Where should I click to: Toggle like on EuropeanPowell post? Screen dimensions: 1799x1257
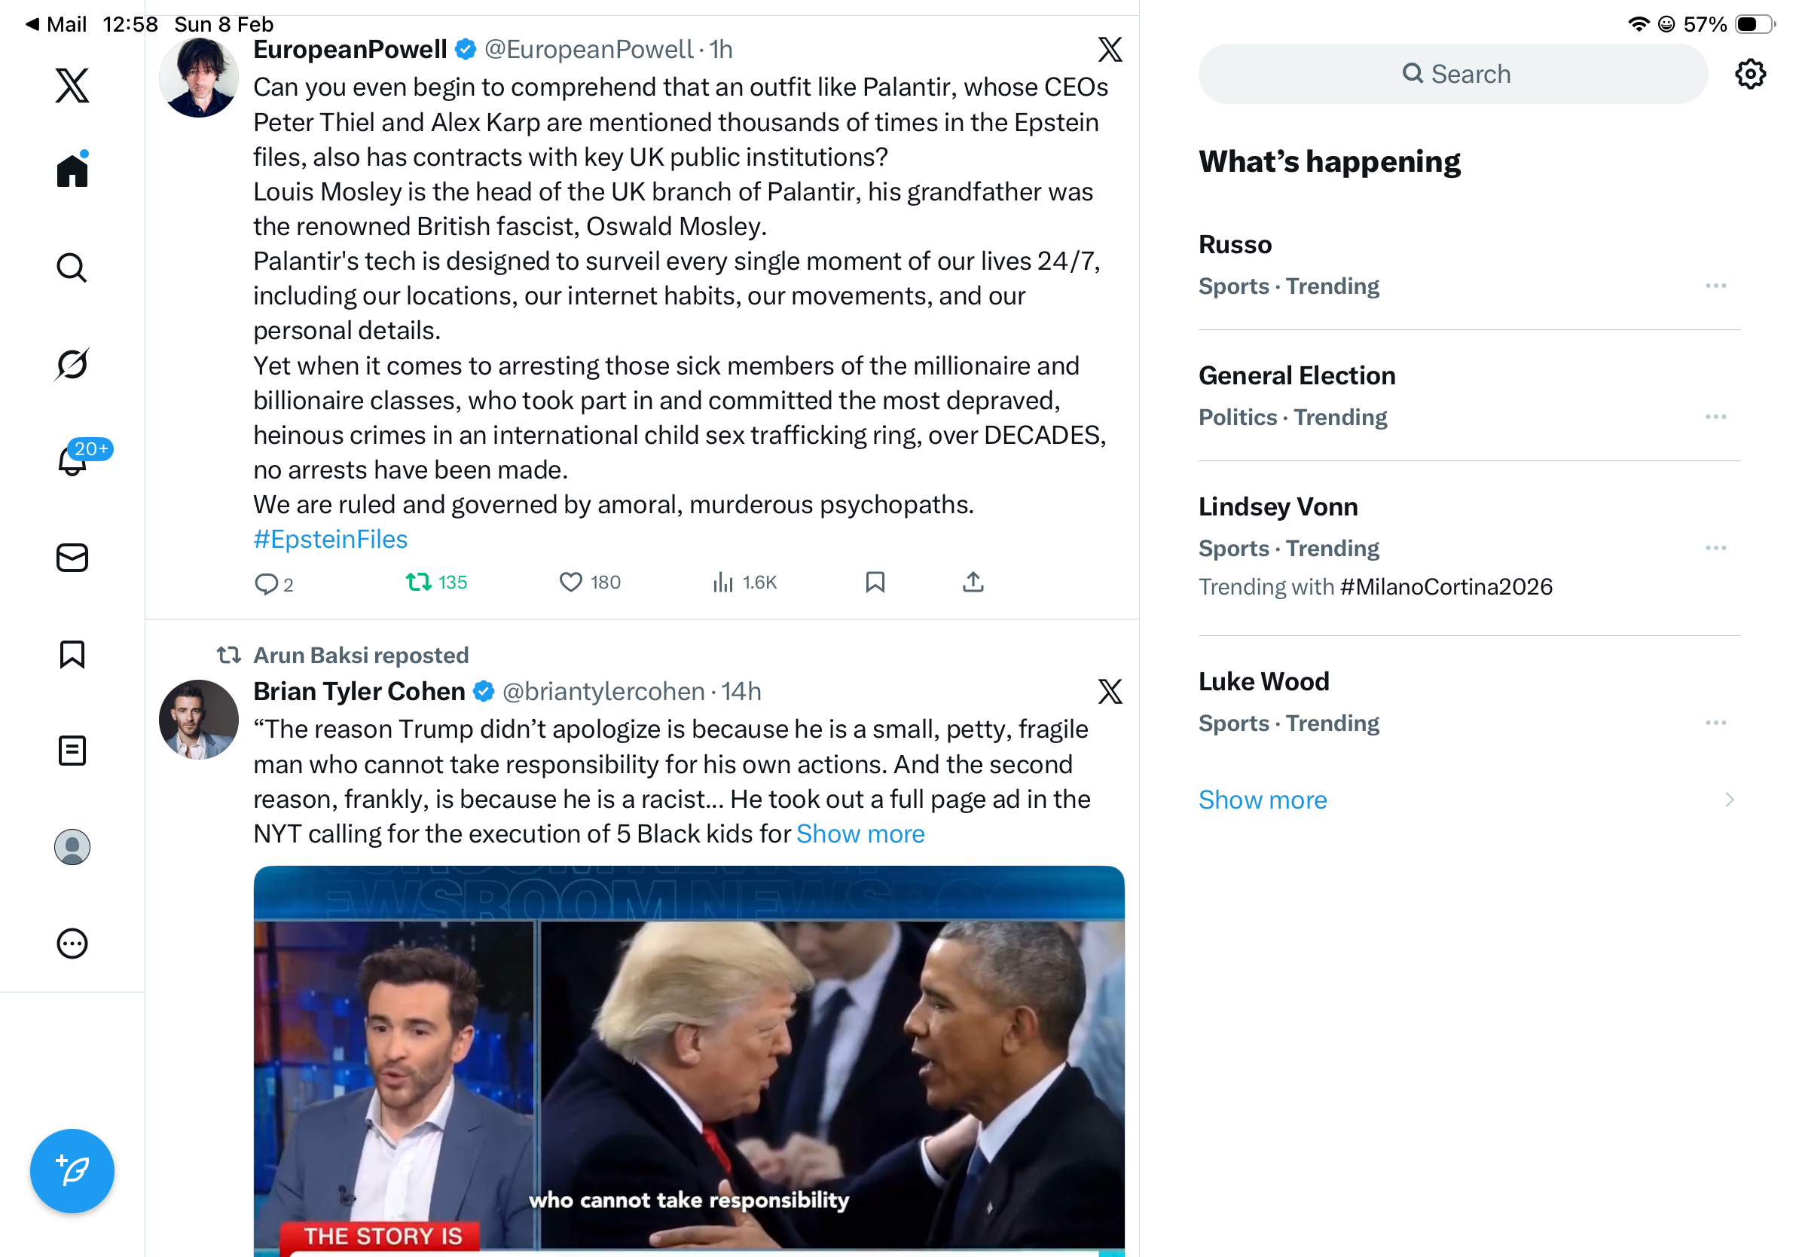(x=589, y=583)
